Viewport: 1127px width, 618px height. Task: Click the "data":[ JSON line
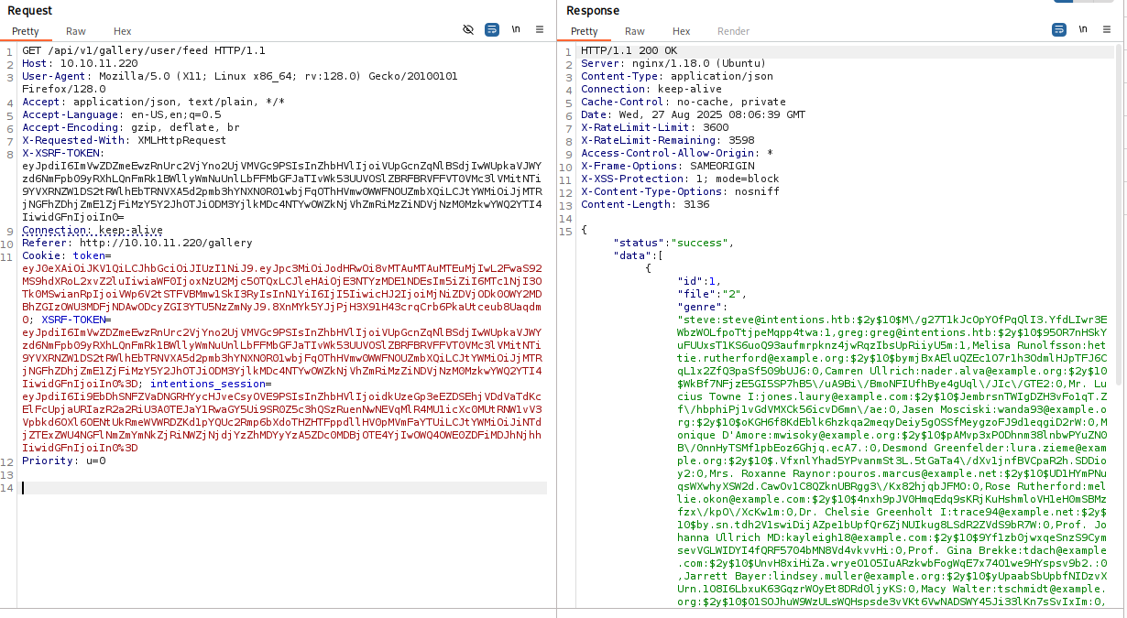tap(638, 255)
